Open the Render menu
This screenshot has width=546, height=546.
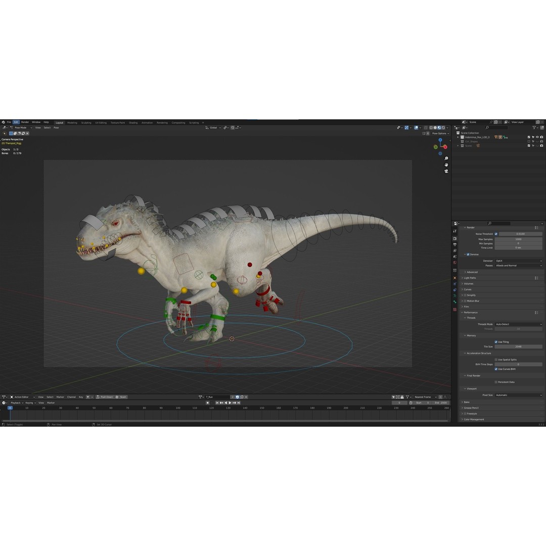pyautogui.click(x=25, y=122)
